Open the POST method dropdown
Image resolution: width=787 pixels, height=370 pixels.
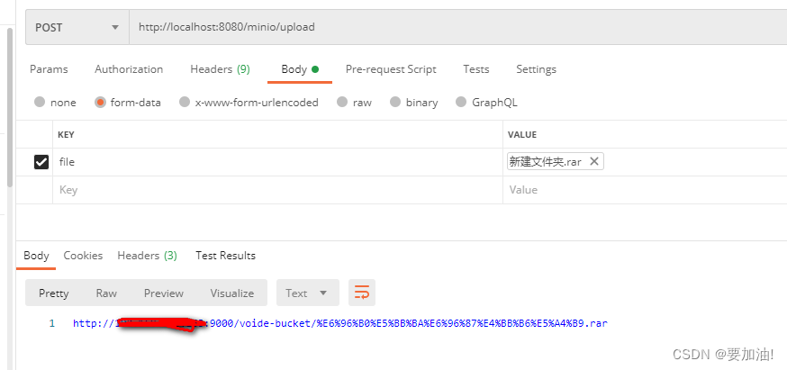77,27
